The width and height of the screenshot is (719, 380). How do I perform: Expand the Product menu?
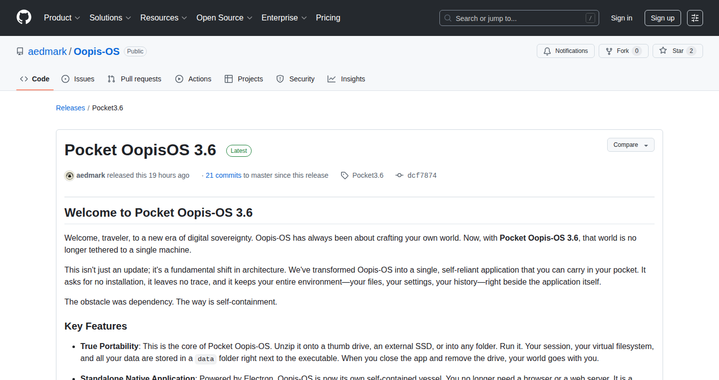point(62,18)
